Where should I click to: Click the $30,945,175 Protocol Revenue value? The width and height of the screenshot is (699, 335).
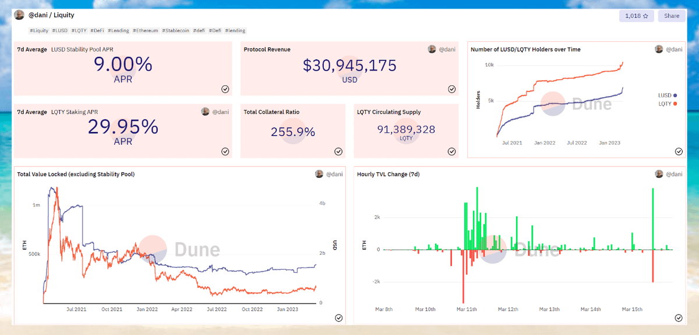coord(349,66)
